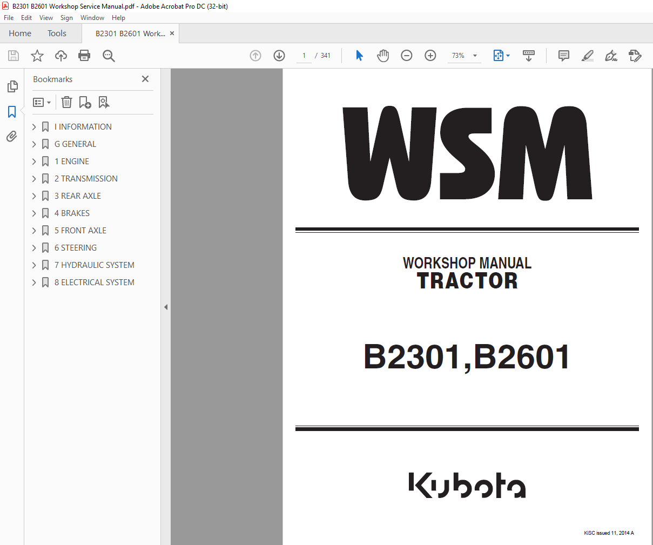The image size is (653, 545).
Task: Print the document
Action: pyautogui.click(x=84, y=56)
